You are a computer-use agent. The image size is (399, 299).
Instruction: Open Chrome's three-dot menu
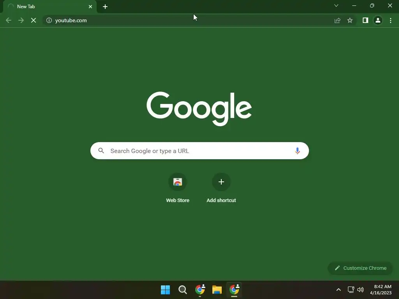click(390, 20)
